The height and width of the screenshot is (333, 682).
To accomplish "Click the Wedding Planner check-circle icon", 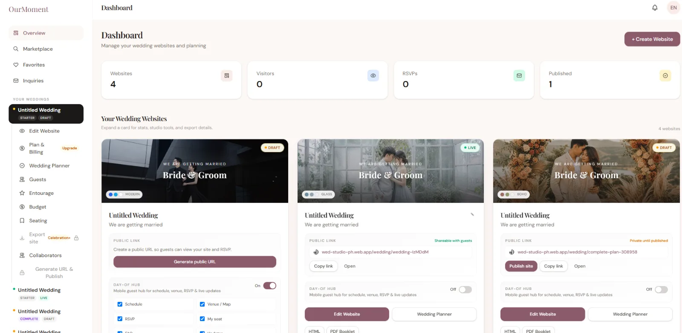I will [22, 165].
